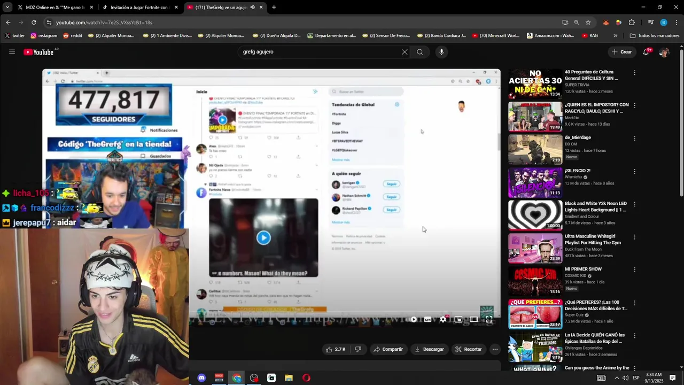This screenshot has width=684, height=385.
Task: Clear the search text with the X icon
Action: 405,52
